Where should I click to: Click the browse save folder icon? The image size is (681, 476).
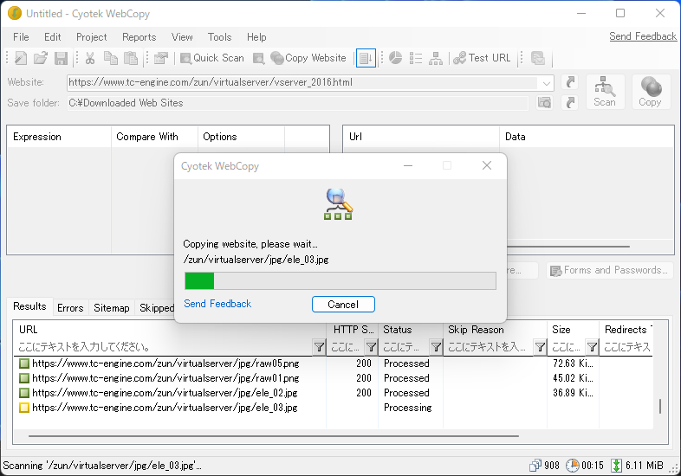pos(545,102)
